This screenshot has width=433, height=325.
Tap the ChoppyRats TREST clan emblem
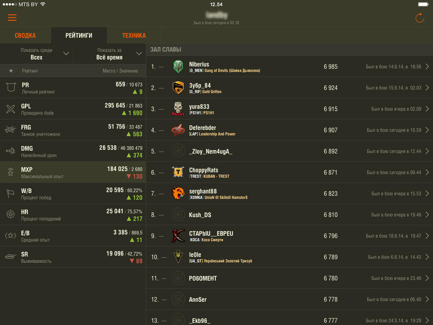click(x=178, y=172)
